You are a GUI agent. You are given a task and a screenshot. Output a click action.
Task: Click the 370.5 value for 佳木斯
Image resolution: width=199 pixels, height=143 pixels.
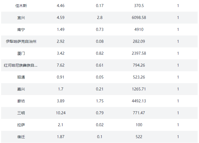139,6
